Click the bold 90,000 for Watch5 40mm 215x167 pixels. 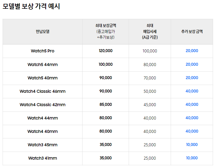(x=106, y=78)
